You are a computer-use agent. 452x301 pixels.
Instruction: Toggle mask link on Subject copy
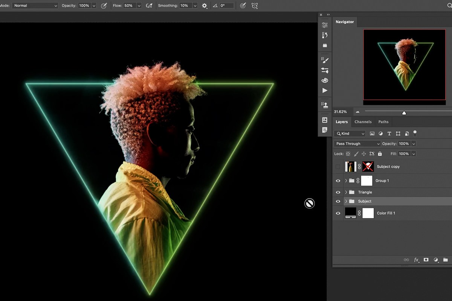click(x=359, y=167)
